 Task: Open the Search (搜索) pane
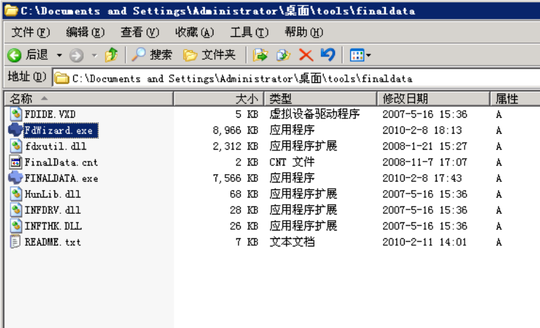(152, 54)
